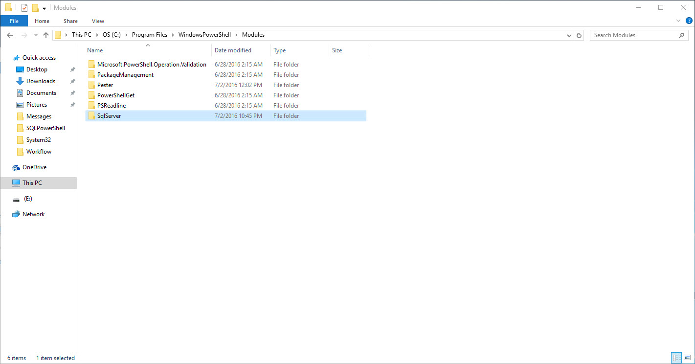This screenshot has width=695, height=364.
Task: Sort by Size column header
Action: (x=348, y=50)
